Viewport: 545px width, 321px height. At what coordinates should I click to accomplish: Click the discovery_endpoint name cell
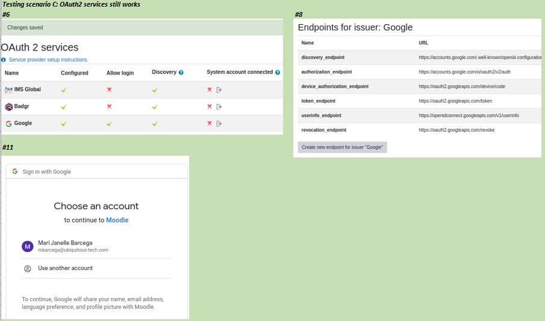(x=323, y=57)
